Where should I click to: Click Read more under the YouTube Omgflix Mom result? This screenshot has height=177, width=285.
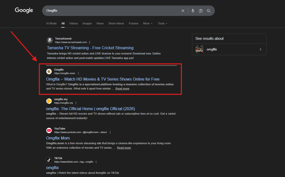point(124,148)
